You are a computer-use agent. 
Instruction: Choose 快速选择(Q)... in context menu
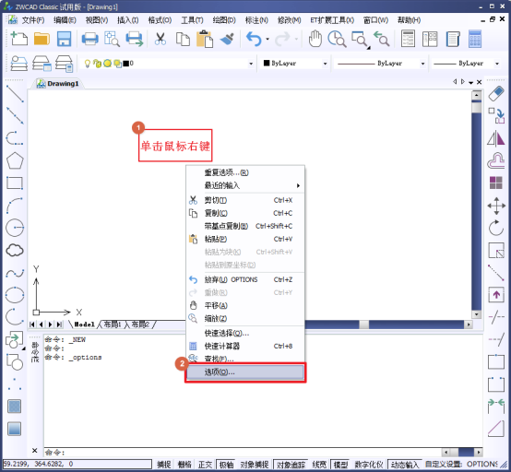[245, 333]
